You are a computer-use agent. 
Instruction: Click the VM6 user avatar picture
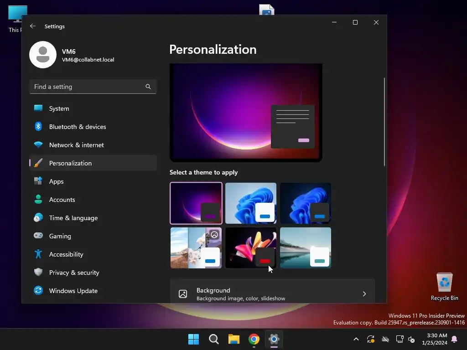43,55
